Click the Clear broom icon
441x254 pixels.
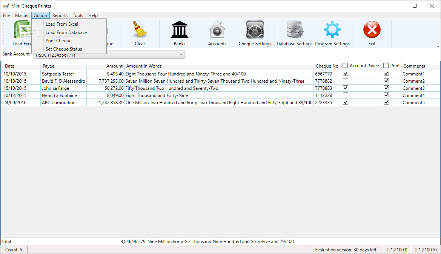[140, 29]
